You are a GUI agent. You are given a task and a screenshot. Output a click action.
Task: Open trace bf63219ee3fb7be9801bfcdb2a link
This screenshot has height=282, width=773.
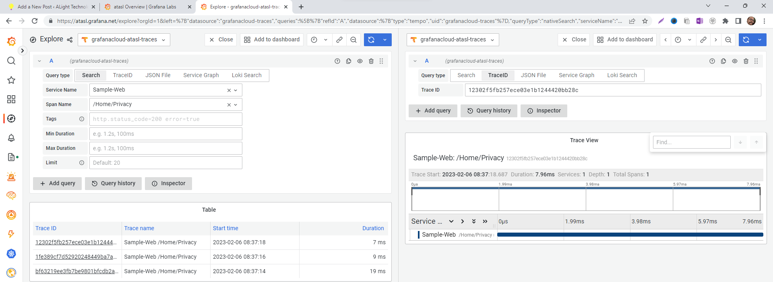(77, 271)
